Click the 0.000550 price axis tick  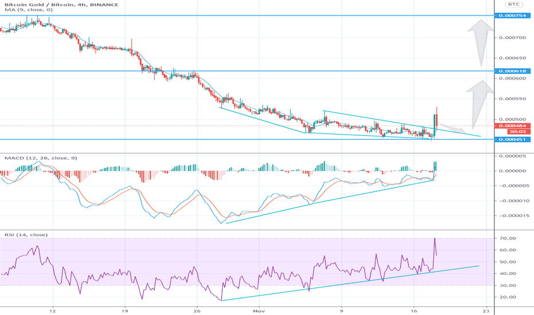(513, 99)
